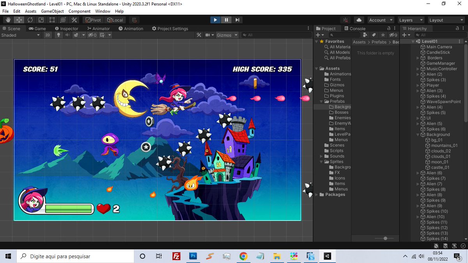Toggle Project panel lock icon
Viewport: 468px width, 263px height.
point(388,28)
